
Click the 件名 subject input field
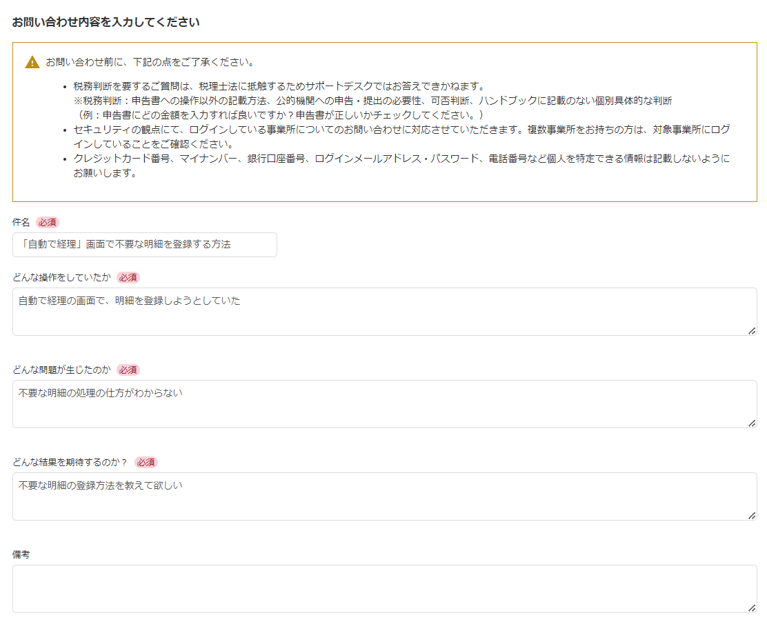(x=145, y=245)
